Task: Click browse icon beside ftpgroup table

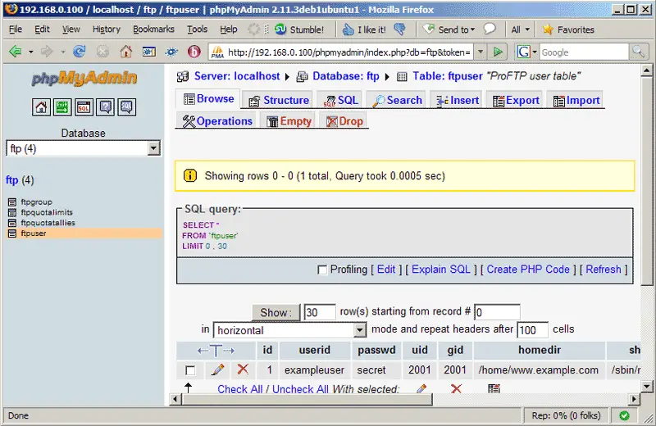Action: pyautogui.click(x=12, y=202)
